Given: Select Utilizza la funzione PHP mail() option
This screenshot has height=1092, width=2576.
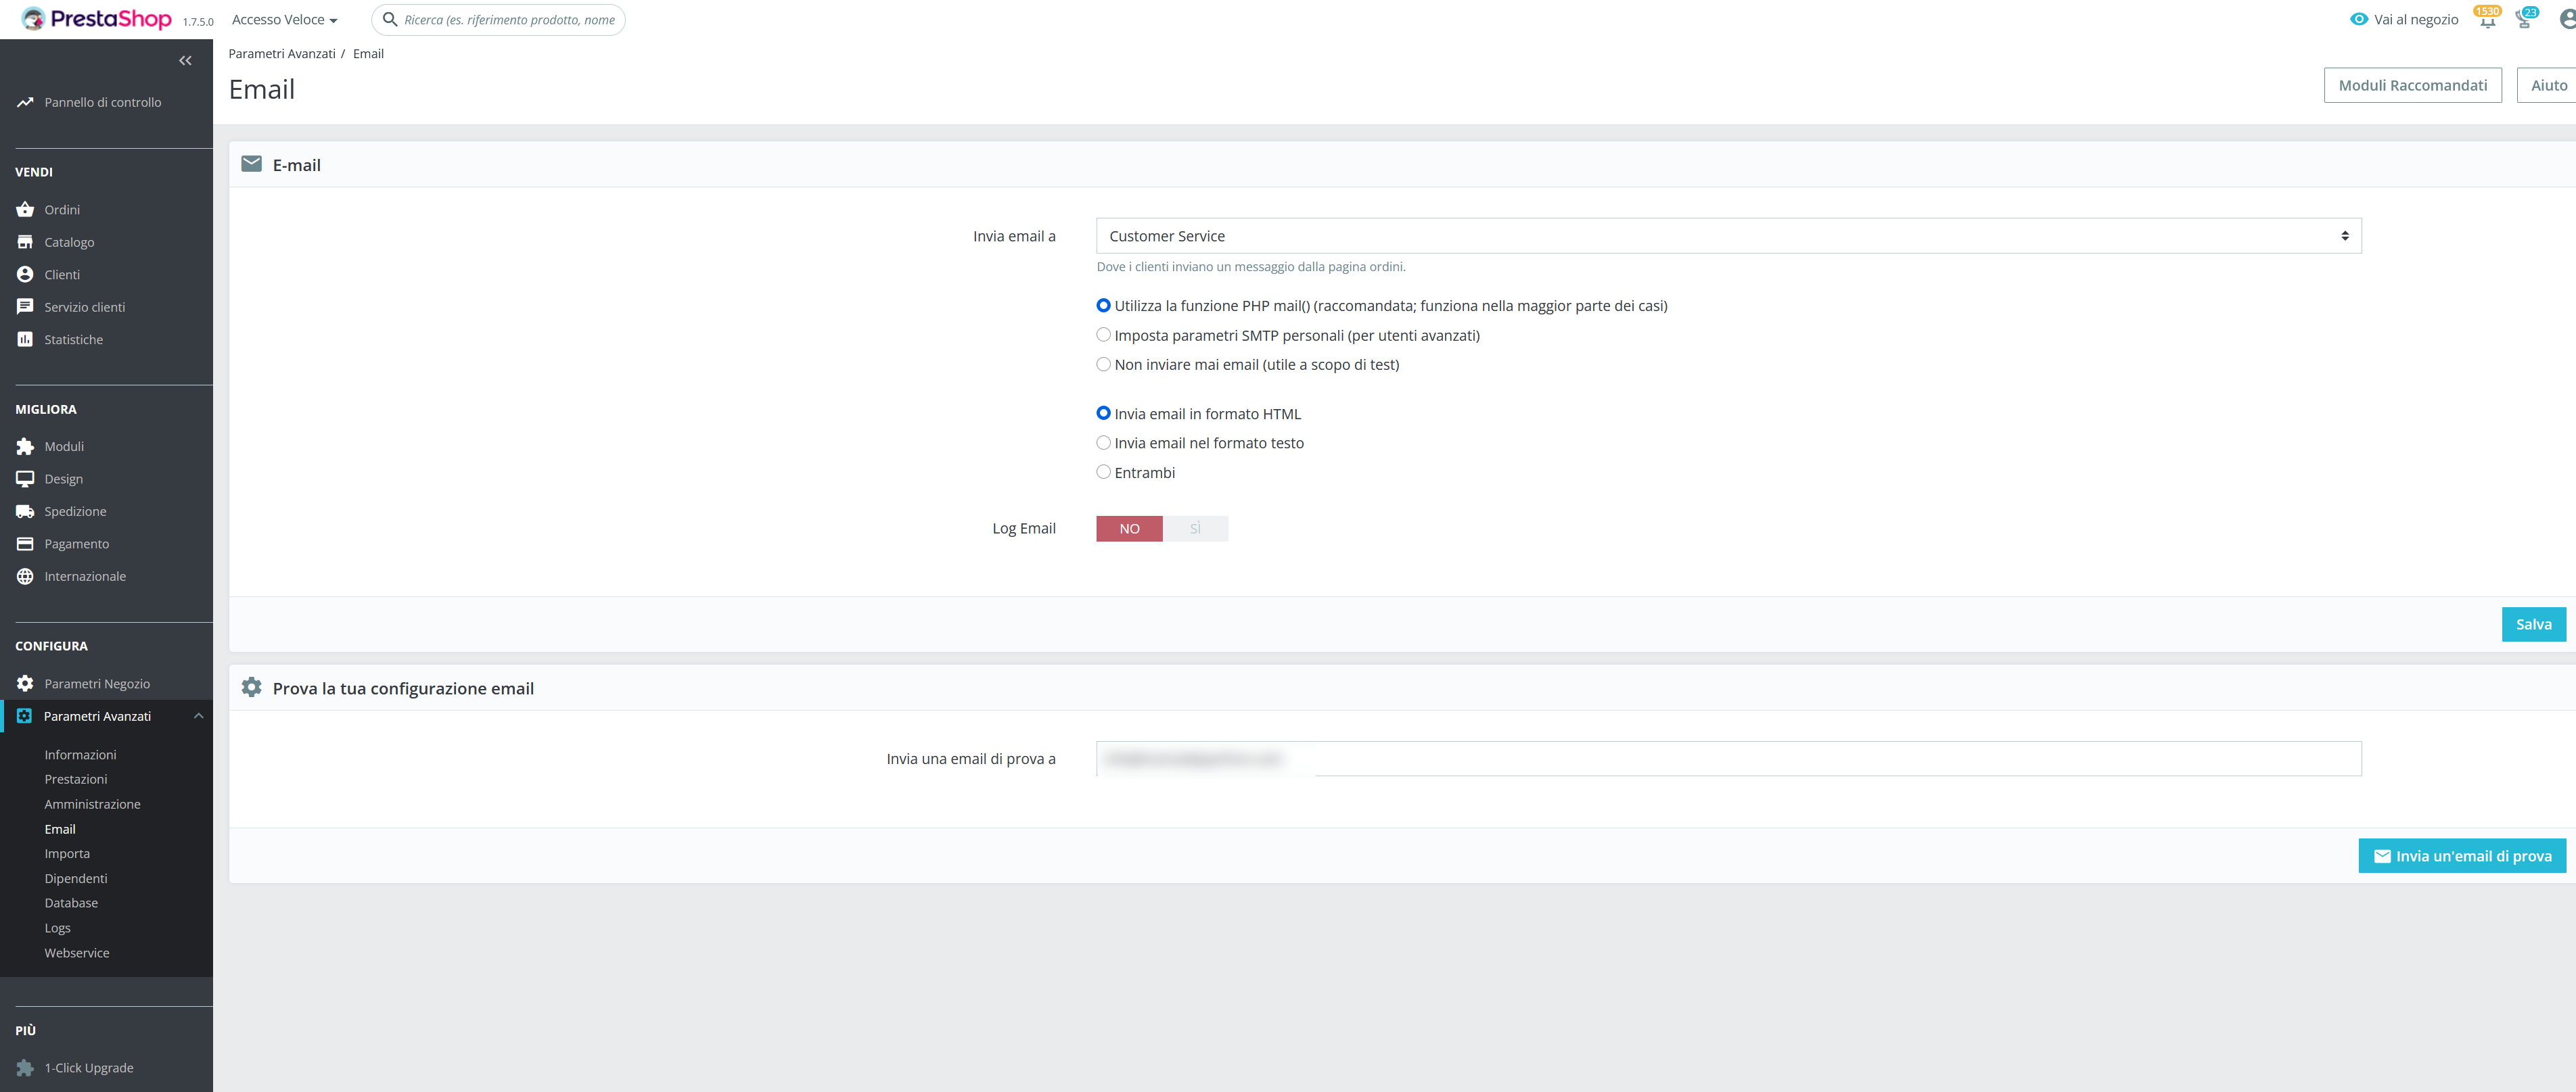Looking at the screenshot, I should pos(1104,306).
